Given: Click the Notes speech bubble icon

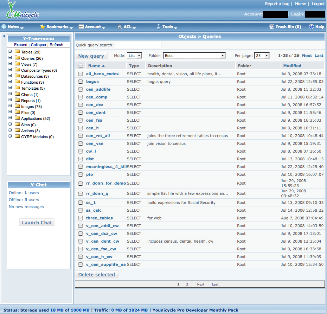Looking at the screenshot, I should (x=4, y=27).
